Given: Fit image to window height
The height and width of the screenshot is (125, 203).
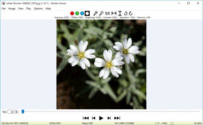Looking at the screenshot, I should coord(120,13).
